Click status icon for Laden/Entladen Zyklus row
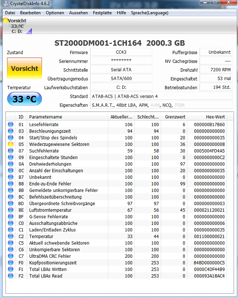This screenshot has height=298, width=238. [x=11, y=230]
